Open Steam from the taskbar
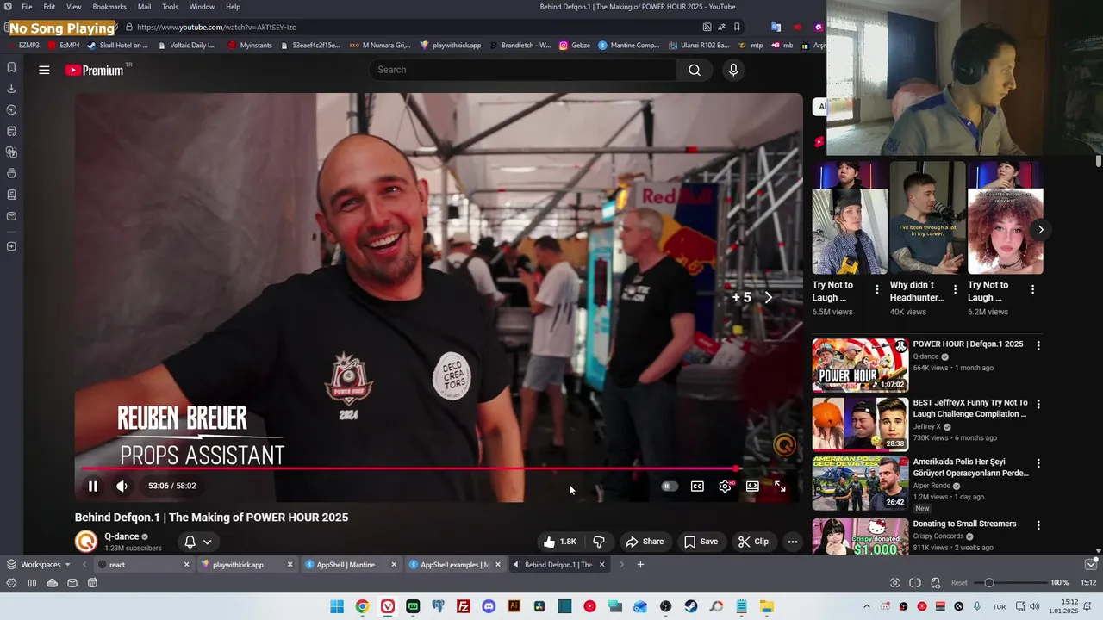This screenshot has width=1103, height=620. coord(691,606)
